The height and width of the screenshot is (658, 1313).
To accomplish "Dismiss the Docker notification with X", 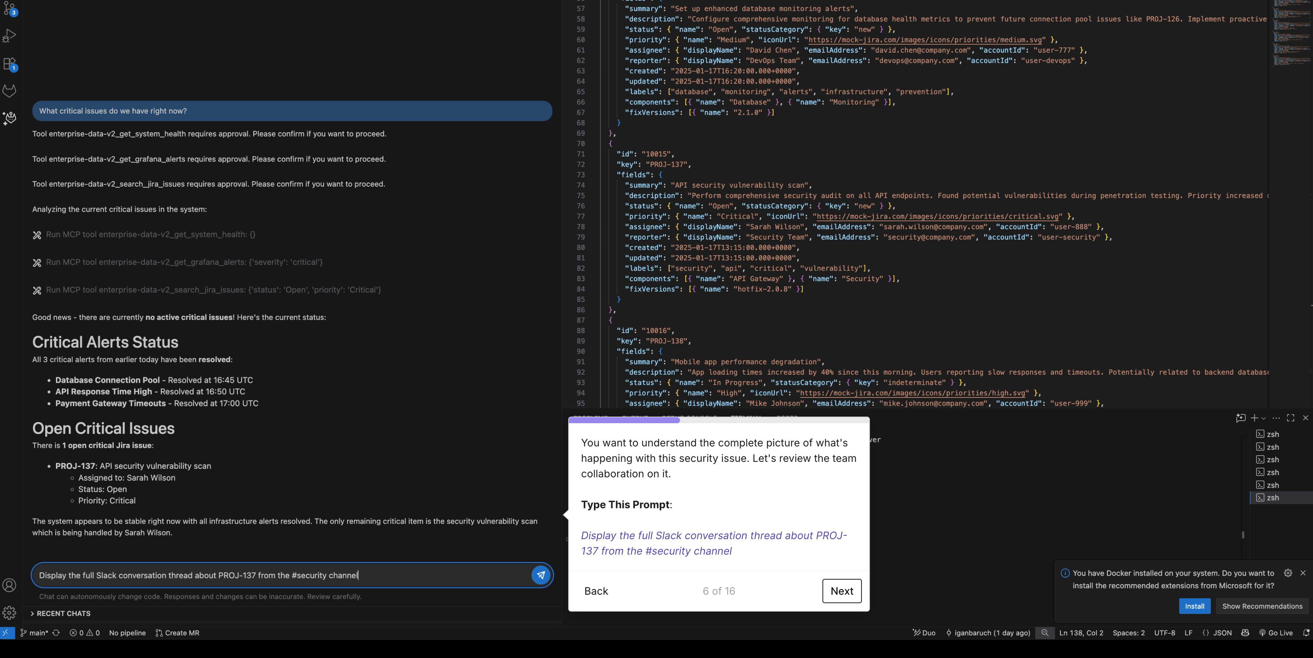I will 1303,573.
